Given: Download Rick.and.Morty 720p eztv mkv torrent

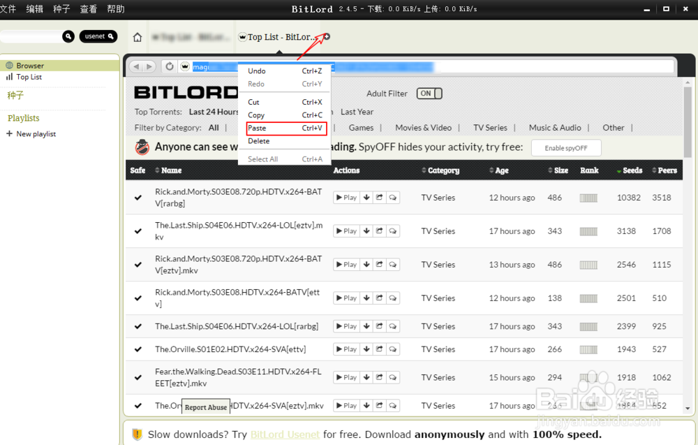Looking at the screenshot, I should (x=366, y=264).
